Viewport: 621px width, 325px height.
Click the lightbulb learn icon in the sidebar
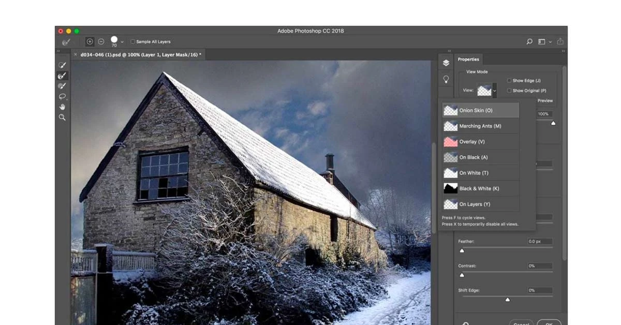click(446, 79)
